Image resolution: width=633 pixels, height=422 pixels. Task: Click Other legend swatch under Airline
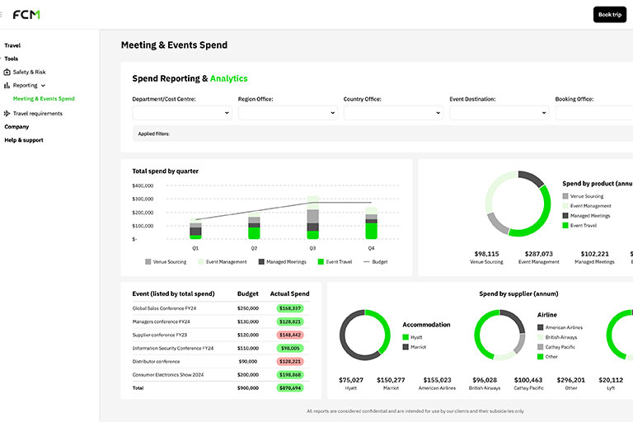click(x=540, y=357)
